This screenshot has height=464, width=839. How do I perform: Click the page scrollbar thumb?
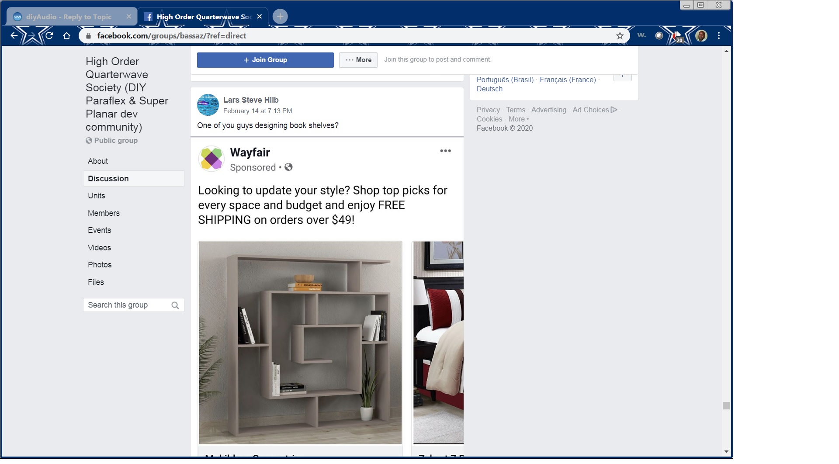tap(726, 406)
